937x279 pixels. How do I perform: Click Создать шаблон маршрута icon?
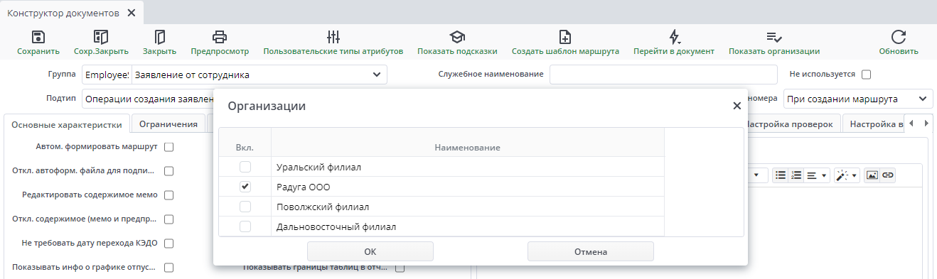(565, 37)
